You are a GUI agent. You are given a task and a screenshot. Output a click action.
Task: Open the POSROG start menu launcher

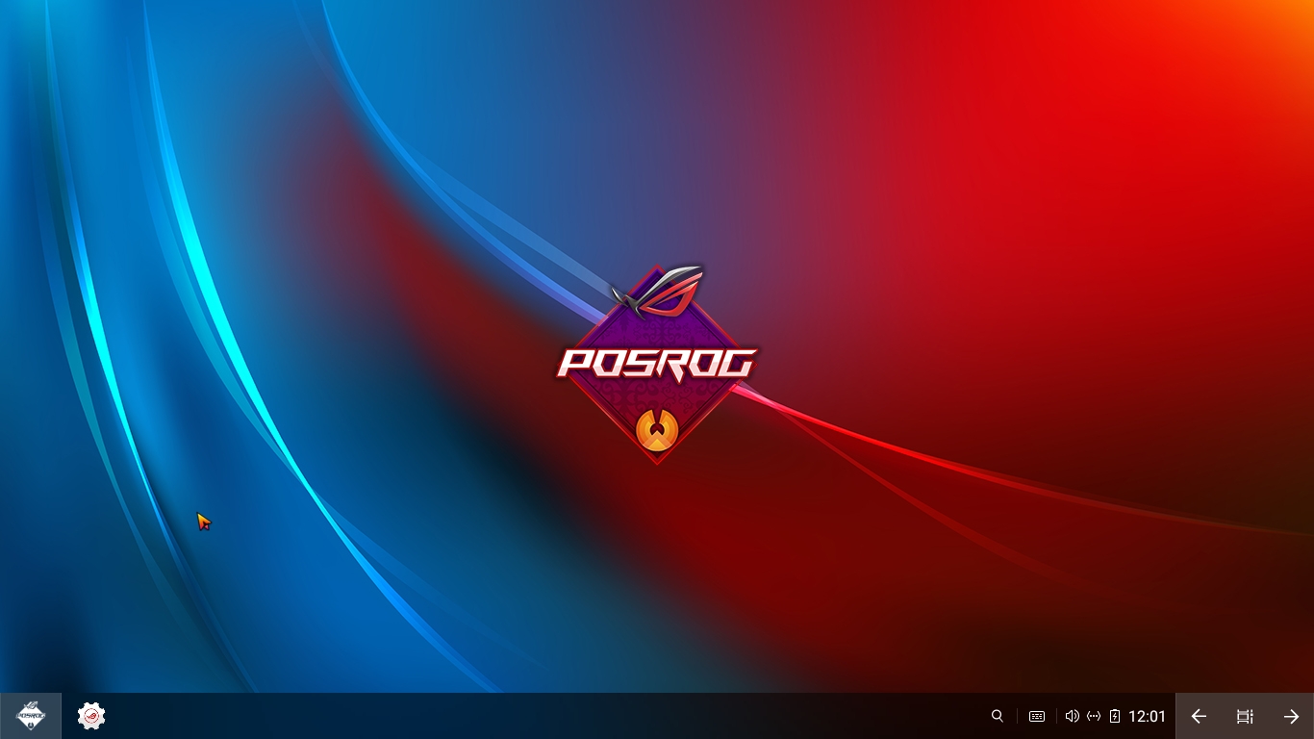[x=31, y=716]
